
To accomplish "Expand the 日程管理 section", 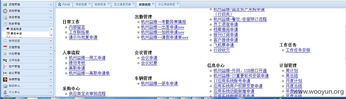I will [51, 47].
